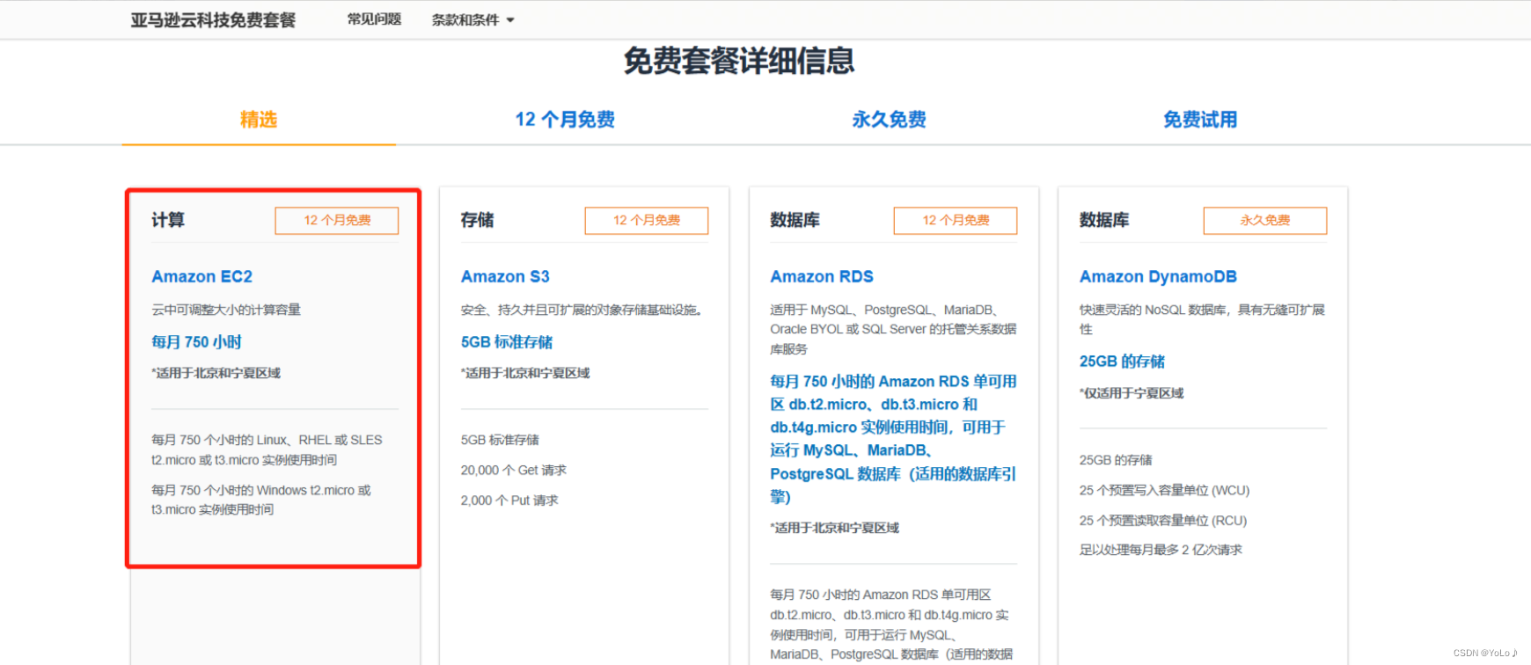Click 数据库 heading on the Amazon RDS card
The image size is (1531, 665).
(795, 220)
